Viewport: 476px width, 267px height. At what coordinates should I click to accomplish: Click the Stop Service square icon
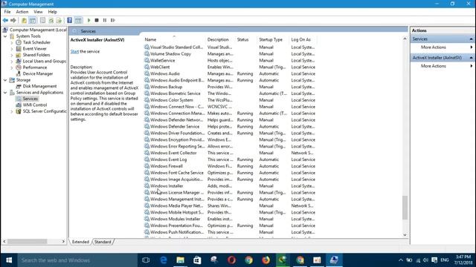97,20
